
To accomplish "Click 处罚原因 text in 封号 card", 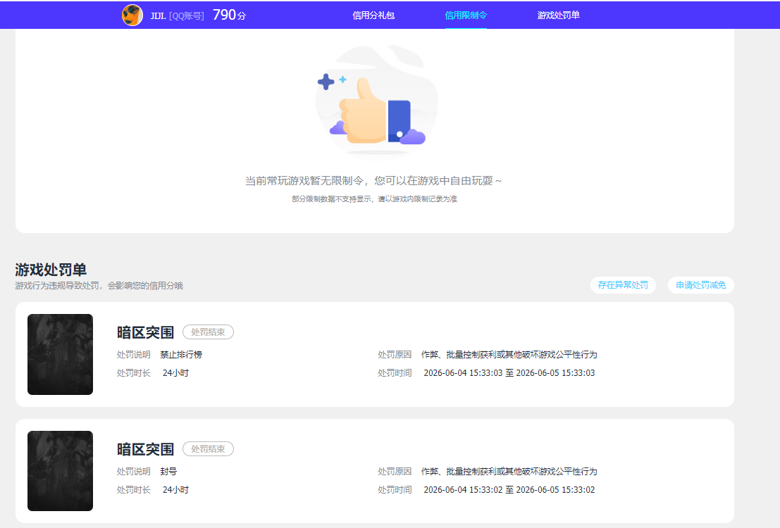I will (x=509, y=471).
